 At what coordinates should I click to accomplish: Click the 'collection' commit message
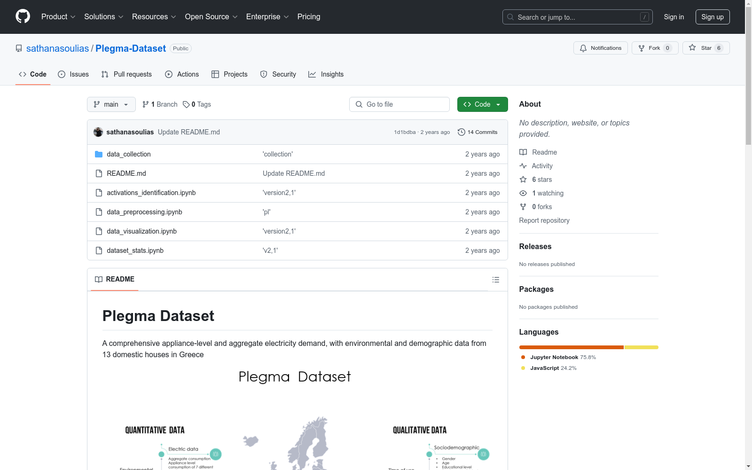pyautogui.click(x=278, y=154)
